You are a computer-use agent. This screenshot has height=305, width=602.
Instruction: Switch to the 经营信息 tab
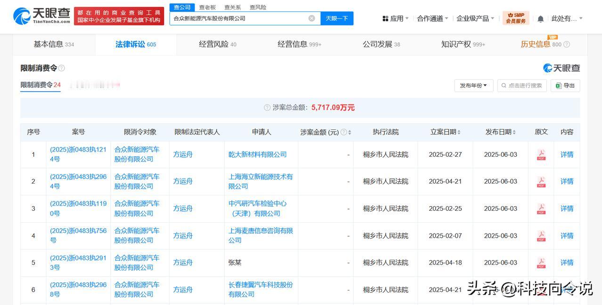pos(300,44)
